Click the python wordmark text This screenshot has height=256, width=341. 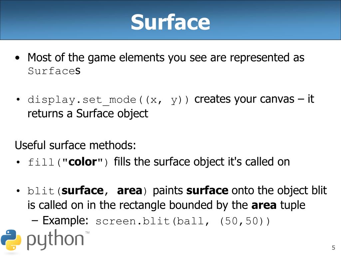click(55, 240)
